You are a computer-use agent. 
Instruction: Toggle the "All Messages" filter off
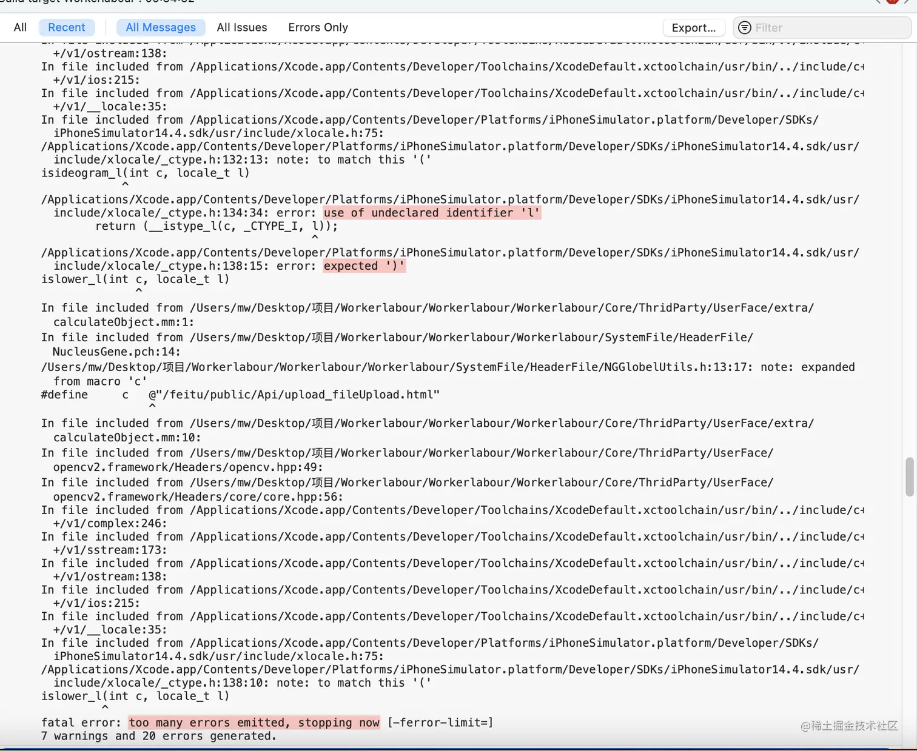click(x=161, y=27)
